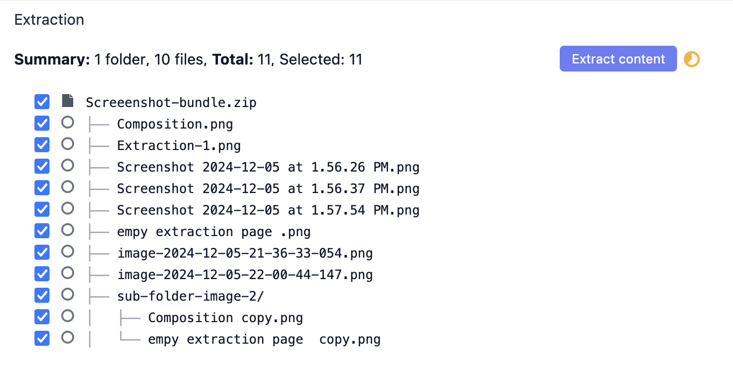Click the Screeenshot-bundle.zip filename

tap(171, 102)
